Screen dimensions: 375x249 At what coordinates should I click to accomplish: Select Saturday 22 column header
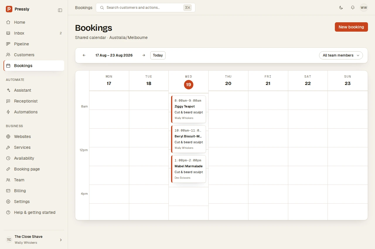click(308, 81)
